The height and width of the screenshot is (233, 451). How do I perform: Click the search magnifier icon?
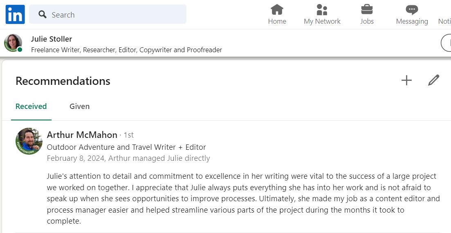[x=43, y=14]
